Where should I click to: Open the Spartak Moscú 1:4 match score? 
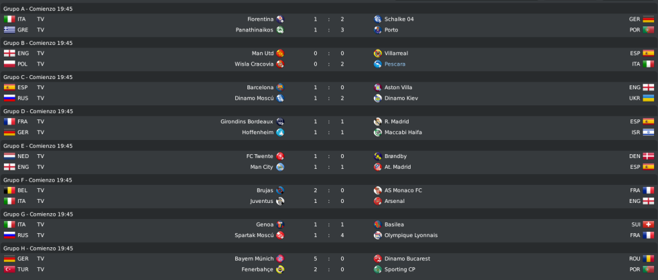click(x=329, y=235)
